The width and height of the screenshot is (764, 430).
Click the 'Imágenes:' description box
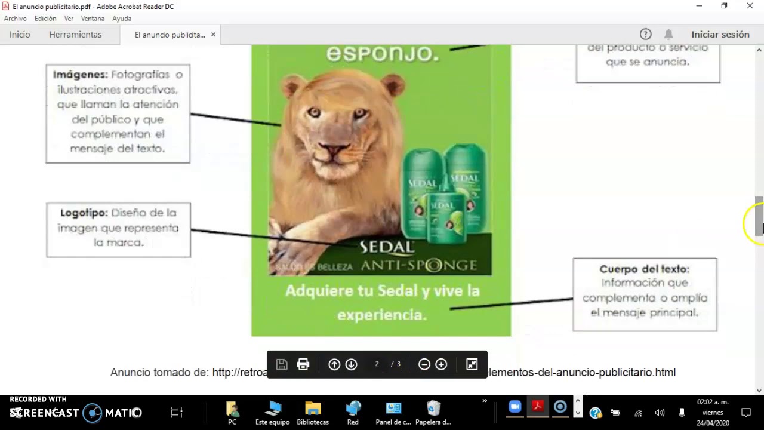[118, 113]
